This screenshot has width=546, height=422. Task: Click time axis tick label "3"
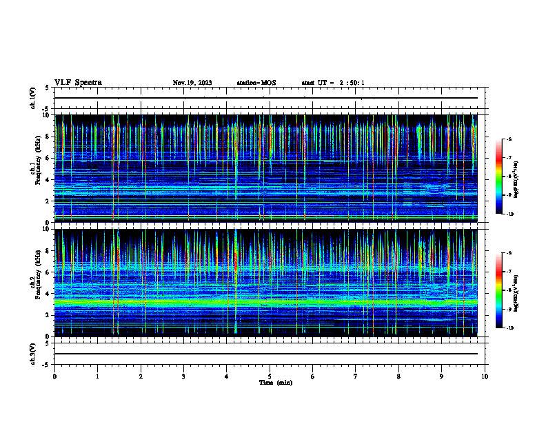point(183,376)
